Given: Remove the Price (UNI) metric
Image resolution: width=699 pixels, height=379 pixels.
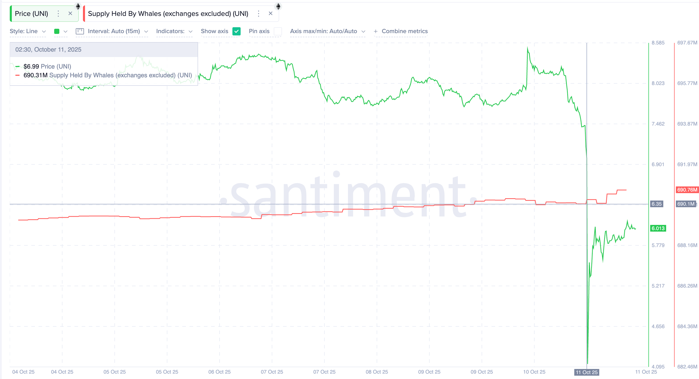Looking at the screenshot, I should pyautogui.click(x=70, y=13).
